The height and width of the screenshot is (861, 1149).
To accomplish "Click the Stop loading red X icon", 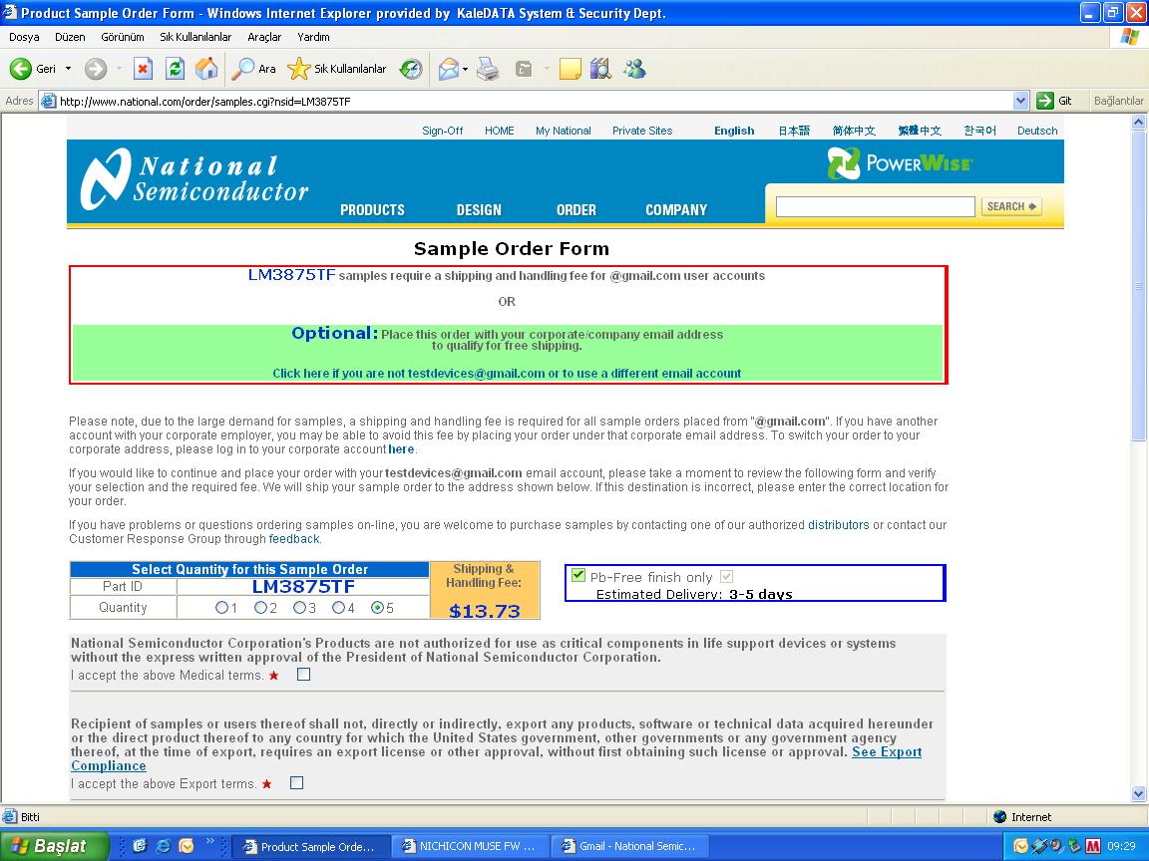I will tap(143, 69).
